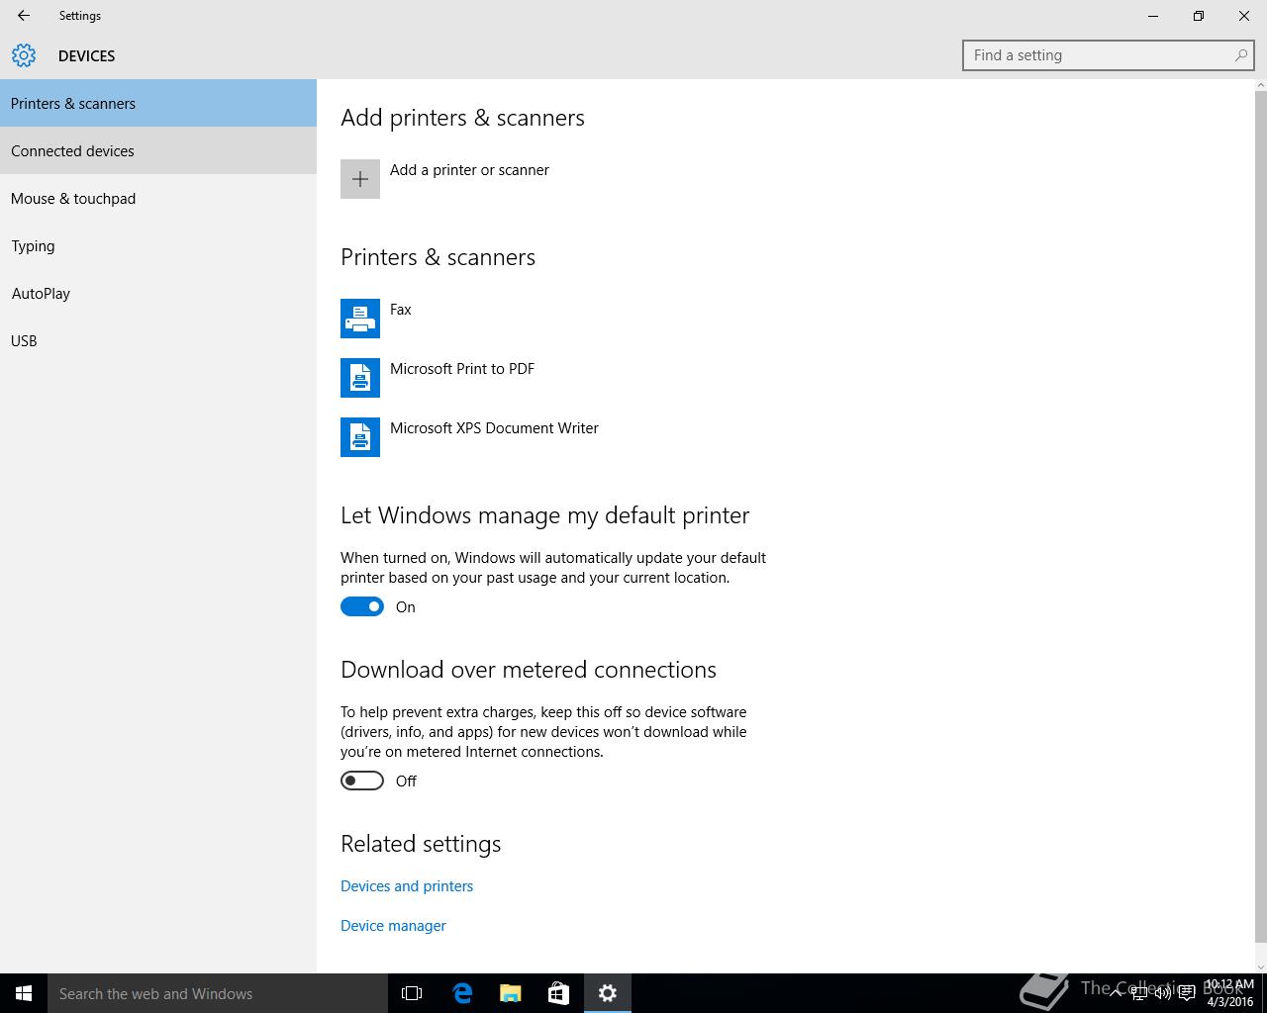This screenshot has width=1267, height=1013.
Task: Click Add a printer or scanner
Action: (469, 170)
